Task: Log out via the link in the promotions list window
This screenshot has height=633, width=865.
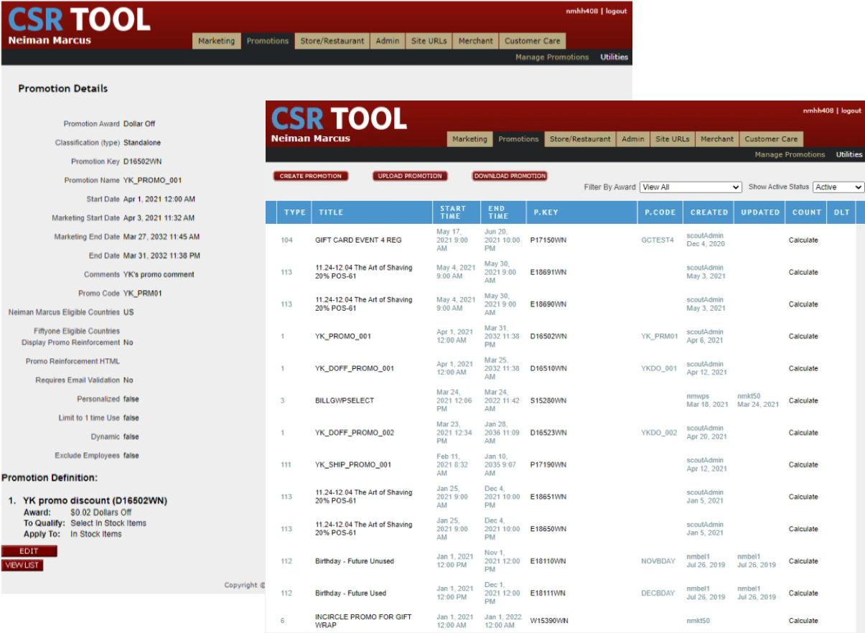Action: coord(851,111)
